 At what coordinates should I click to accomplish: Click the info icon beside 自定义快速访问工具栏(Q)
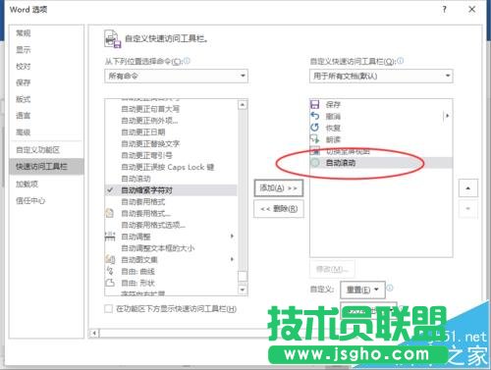(x=401, y=61)
